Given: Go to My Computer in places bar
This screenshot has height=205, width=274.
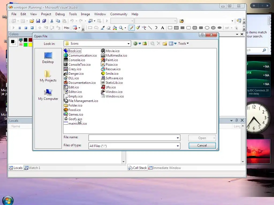Looking at the screenshot, I should point(48,95).
